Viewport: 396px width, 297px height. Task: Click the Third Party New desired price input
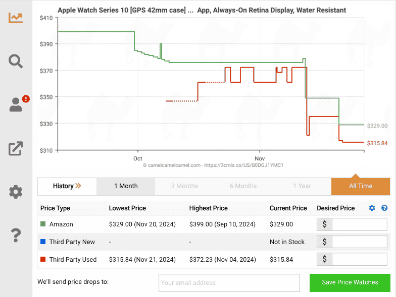click(x=359, y=242)
